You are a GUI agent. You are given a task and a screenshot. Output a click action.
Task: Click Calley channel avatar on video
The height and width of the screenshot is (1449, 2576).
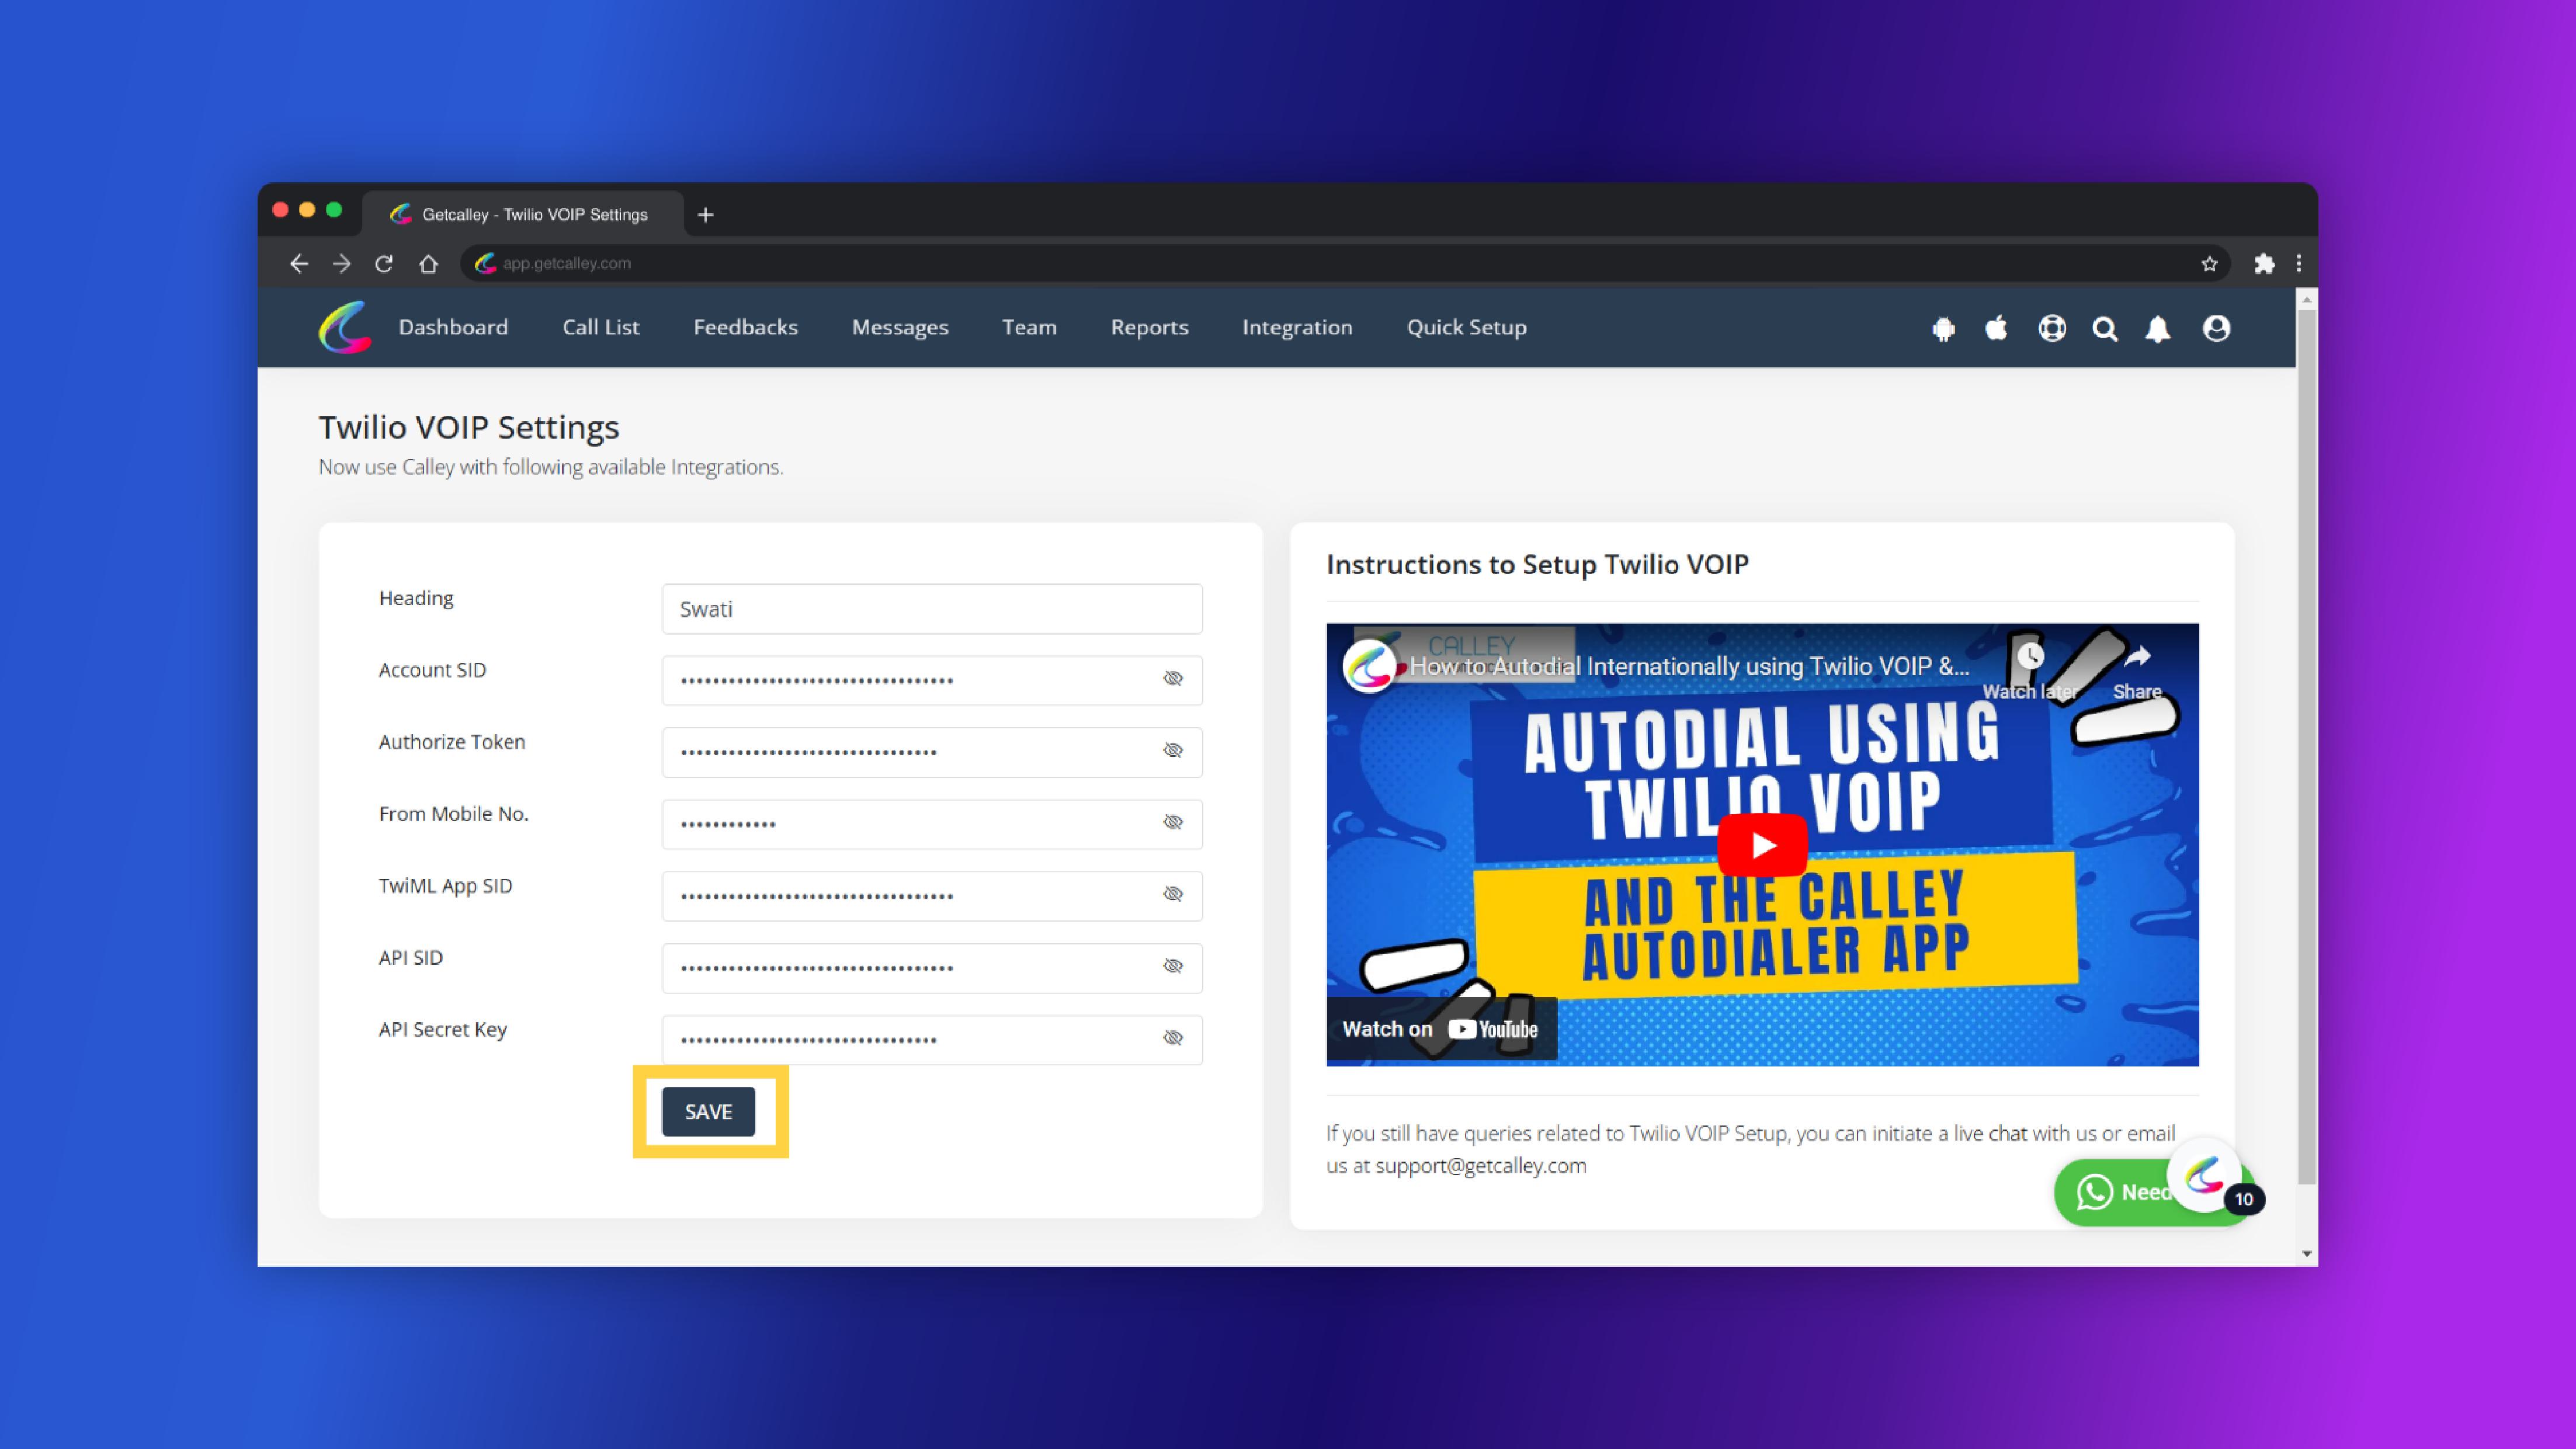[1369, 666]
